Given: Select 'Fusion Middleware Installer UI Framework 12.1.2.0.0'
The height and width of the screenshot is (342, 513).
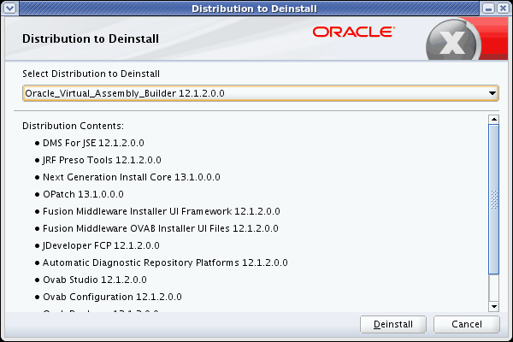Looking at the screenshot, I should [162, 211].
